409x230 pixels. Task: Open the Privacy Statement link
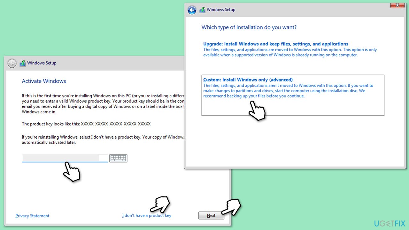(32, 216)
